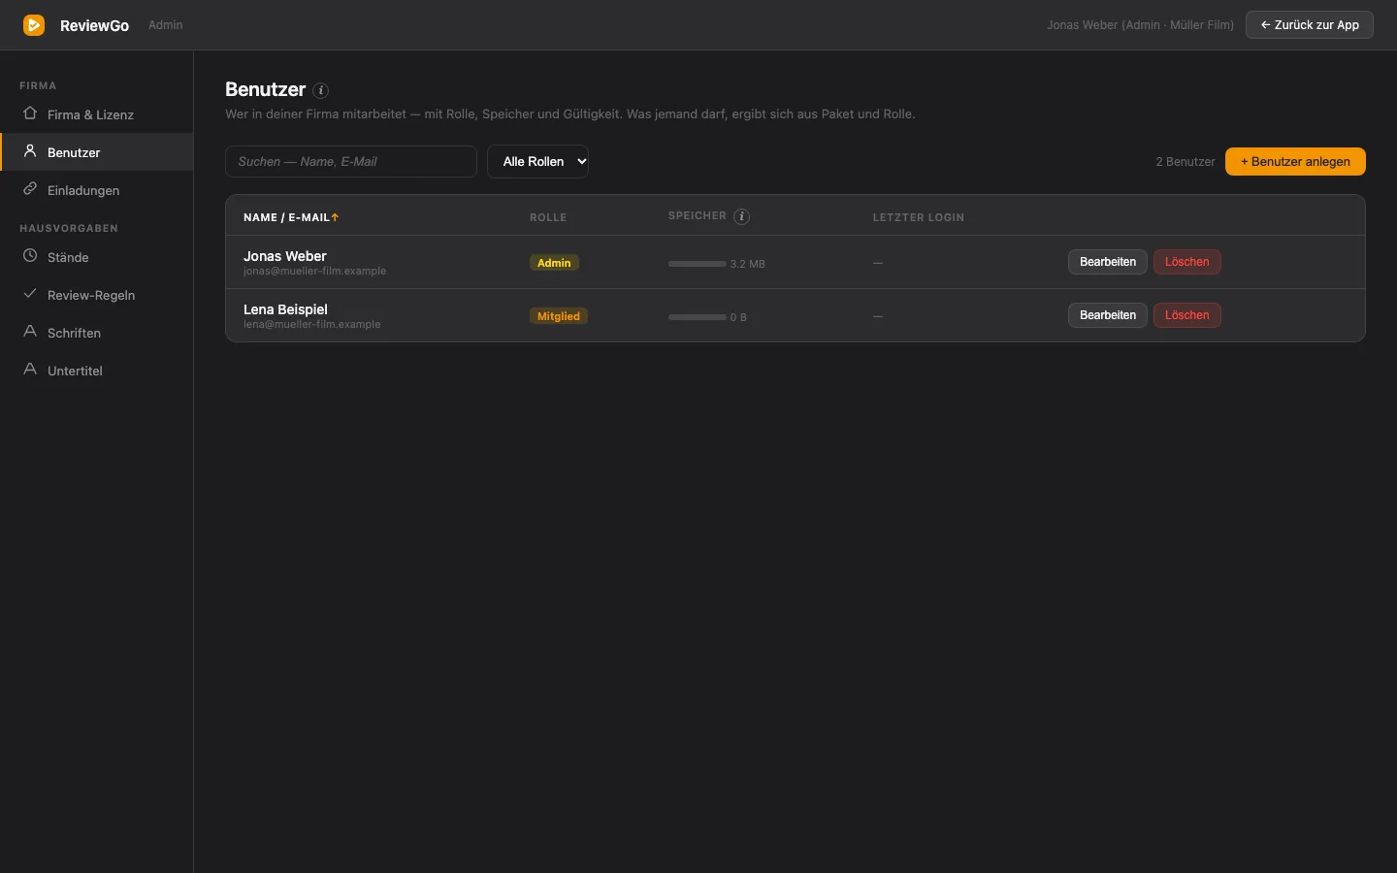
Task: Click the Benutzer anlegen button
Action: (x=1295, y=162)
